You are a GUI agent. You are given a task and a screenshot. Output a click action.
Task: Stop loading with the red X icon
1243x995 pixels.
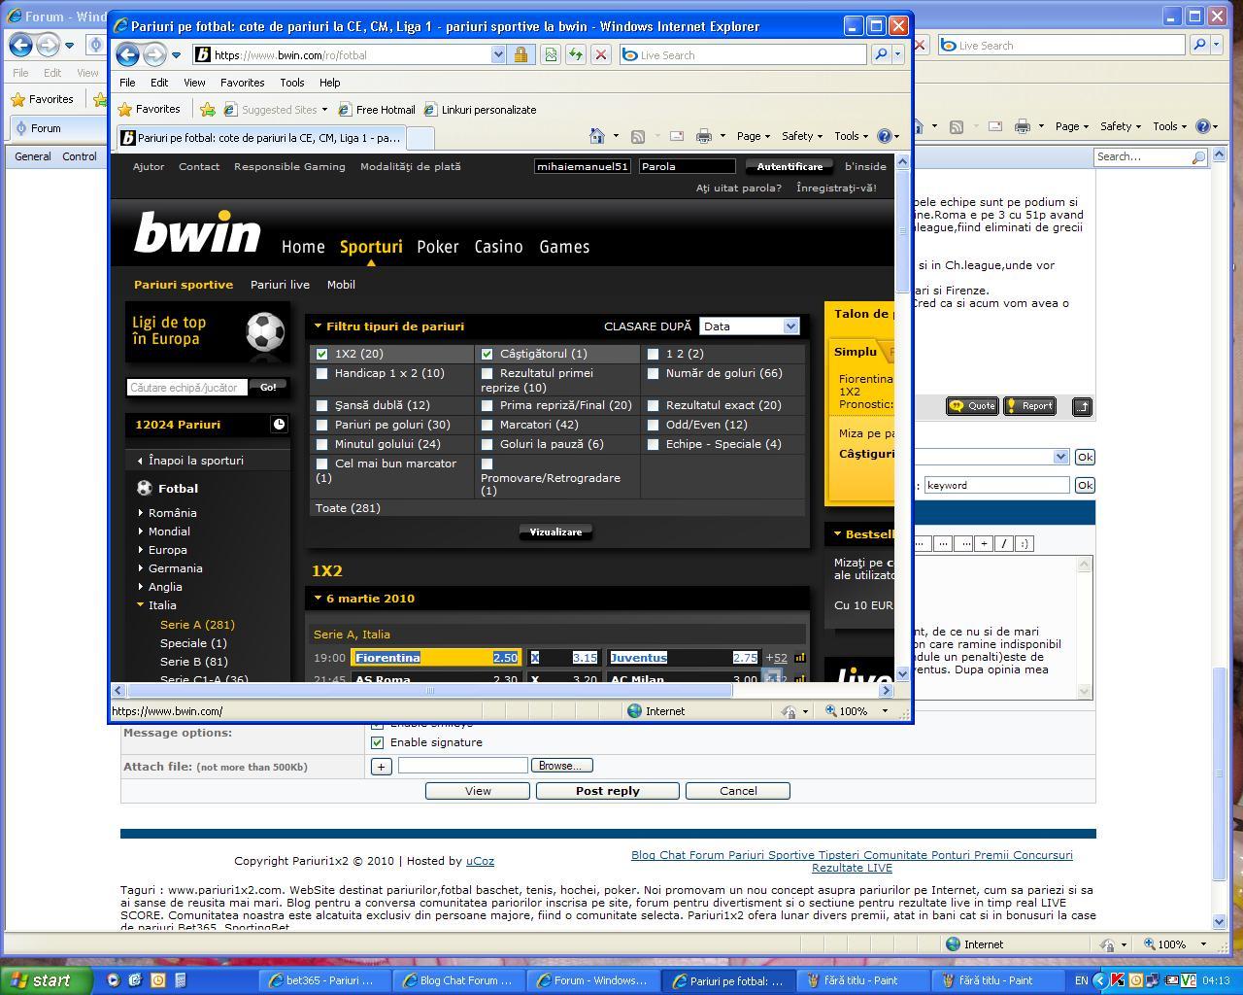(600, 55)
